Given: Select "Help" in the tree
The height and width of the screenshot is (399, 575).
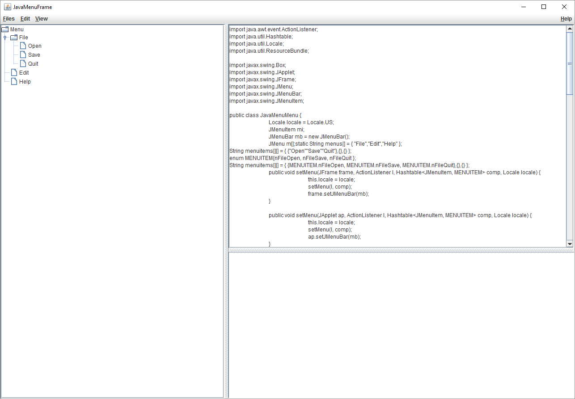Looking at the screenshot, I should [x=25, y=81].
